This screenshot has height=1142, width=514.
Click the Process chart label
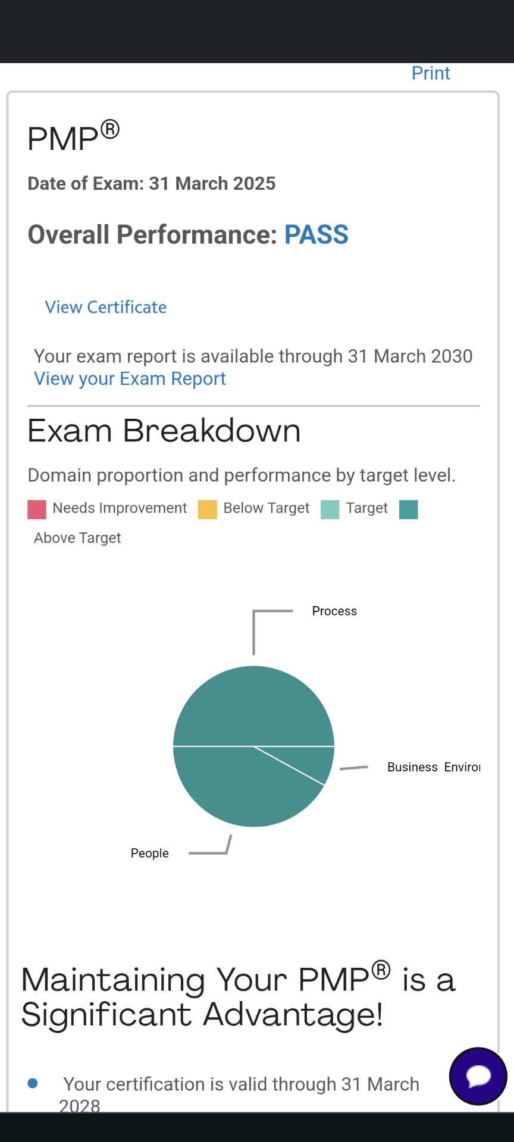(334, 611)
